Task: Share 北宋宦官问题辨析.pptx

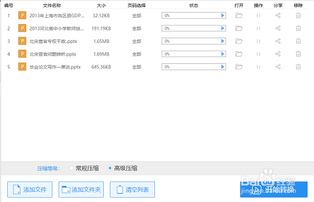Action: (278, 54)
